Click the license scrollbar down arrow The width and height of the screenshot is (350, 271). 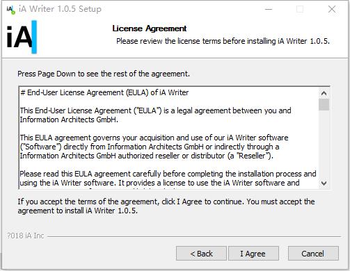click(x=324, y=183)
